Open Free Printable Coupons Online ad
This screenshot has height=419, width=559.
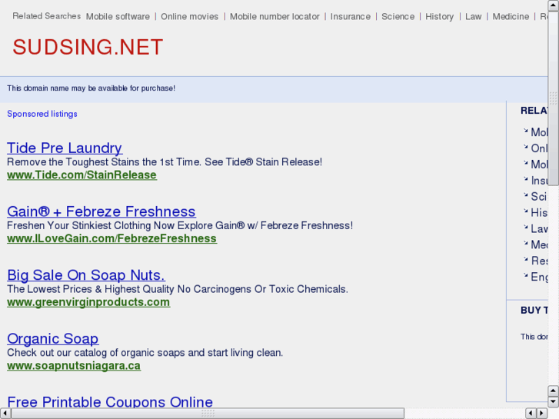coord(110,402)
